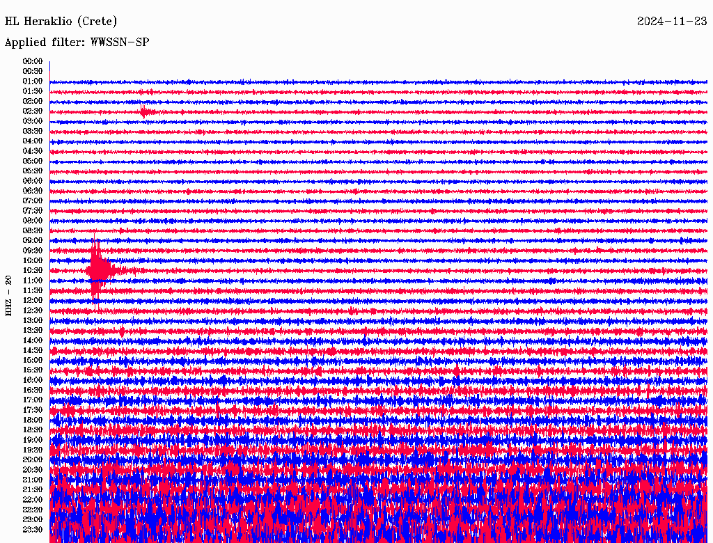713x543 pixels.
Task: Select the 23:30 time label
Action: [32, 530]
